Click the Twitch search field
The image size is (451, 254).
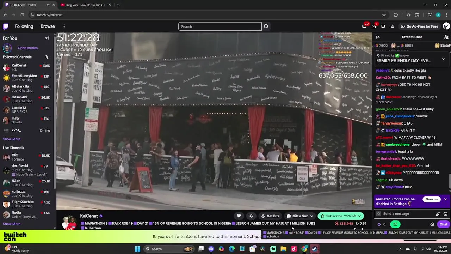(x=220, y=26)
